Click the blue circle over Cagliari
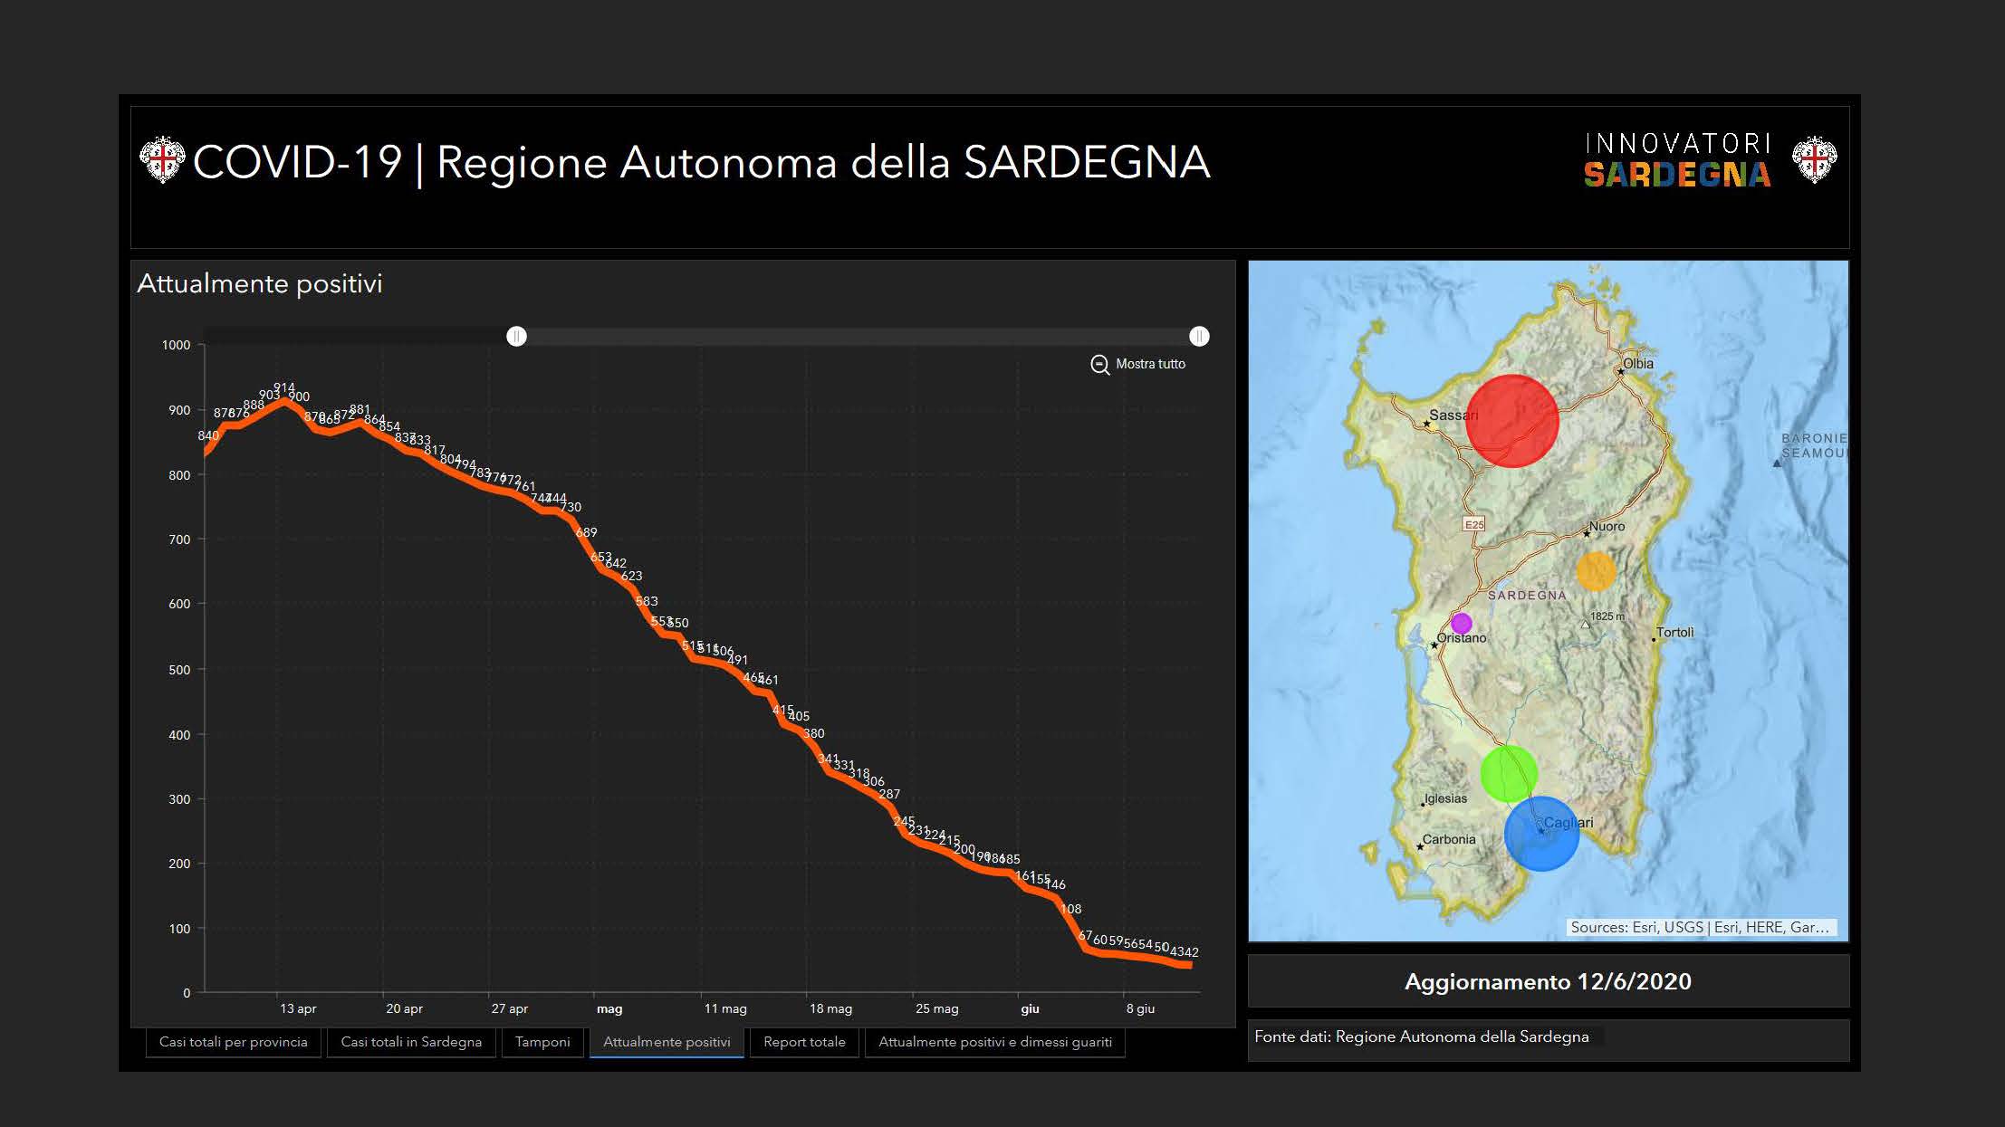 point(1541,834)
